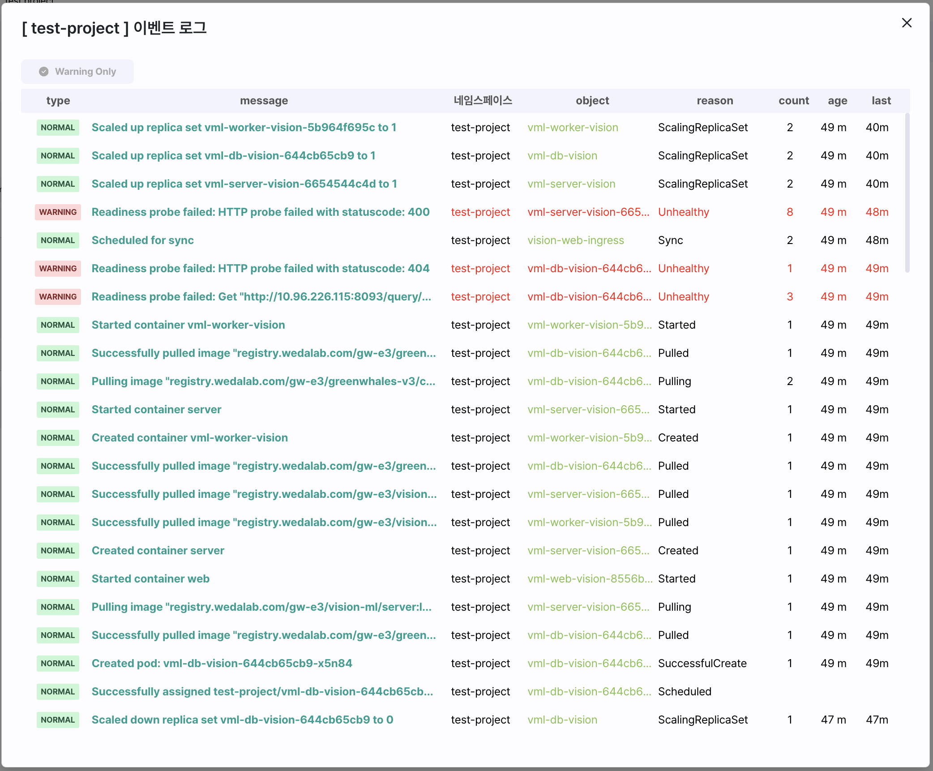Screen dimensions: 933x771
Task: Click NORMAL badge for Started container web row
Action: tap(58, 579)
